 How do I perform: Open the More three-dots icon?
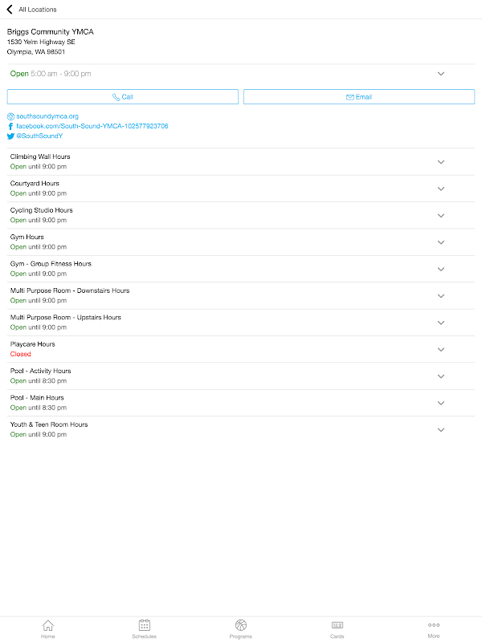pos(434,625)
